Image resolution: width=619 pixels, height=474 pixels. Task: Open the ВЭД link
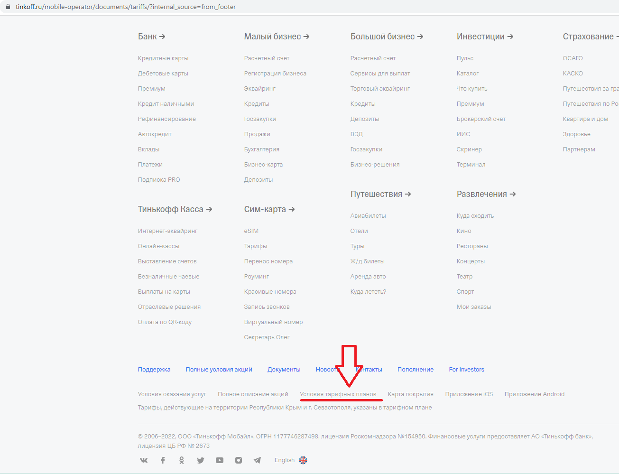pos(357,134)
